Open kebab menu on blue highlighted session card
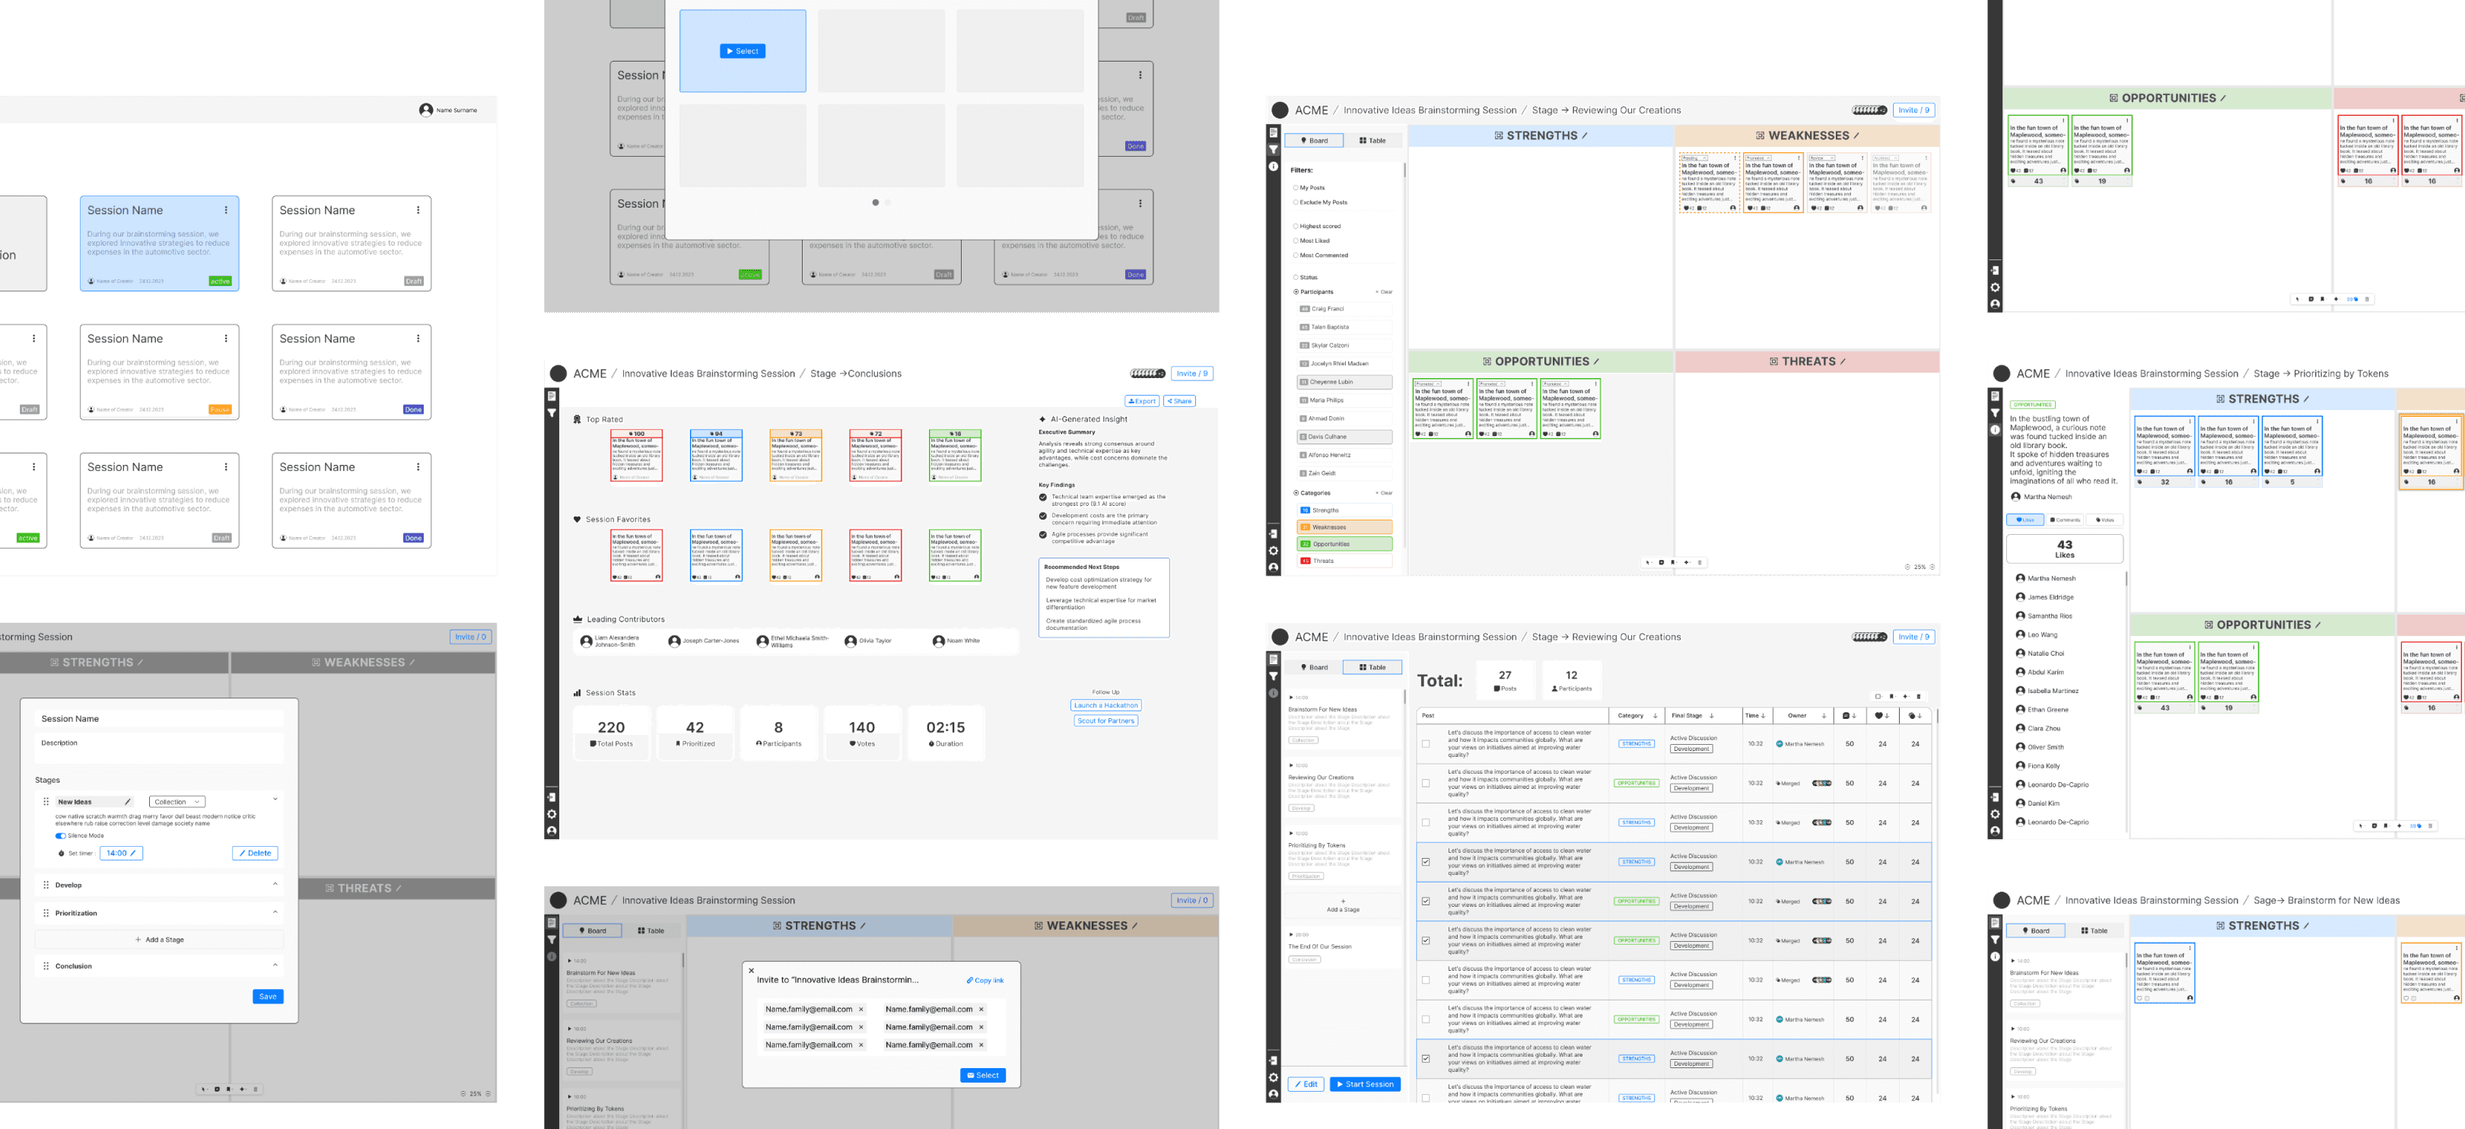Screen dimensions: 2465x1129 pos(226,211)
